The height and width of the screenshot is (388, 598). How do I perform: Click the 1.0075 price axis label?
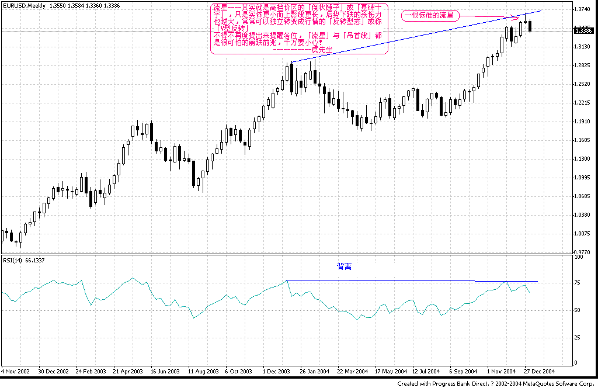coord(583,234)
